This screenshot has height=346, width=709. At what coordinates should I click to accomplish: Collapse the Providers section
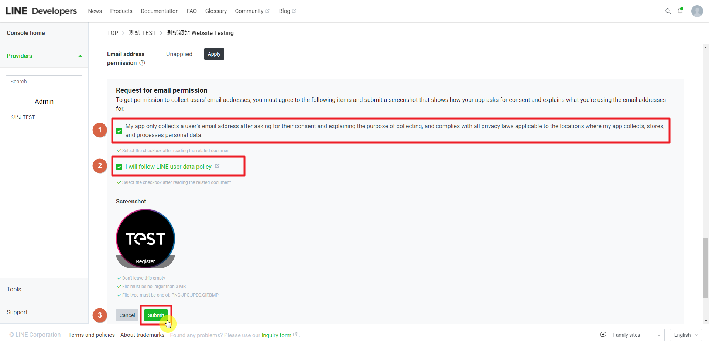point(80,56)
